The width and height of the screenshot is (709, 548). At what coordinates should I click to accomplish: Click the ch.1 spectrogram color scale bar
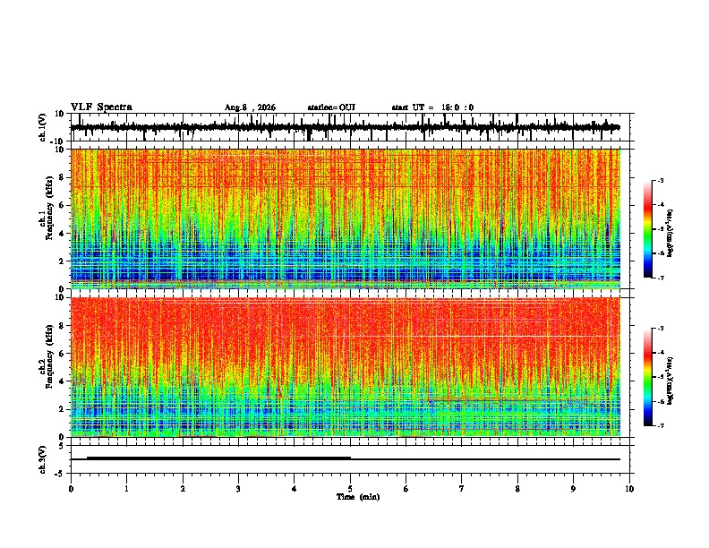coord(648,229)
